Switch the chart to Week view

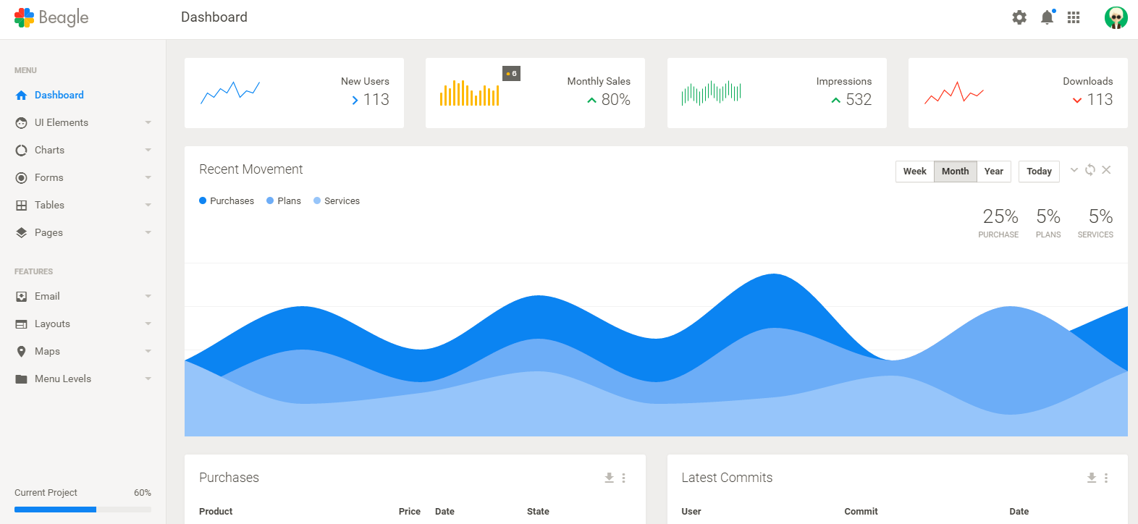click(x=914, y=172)
